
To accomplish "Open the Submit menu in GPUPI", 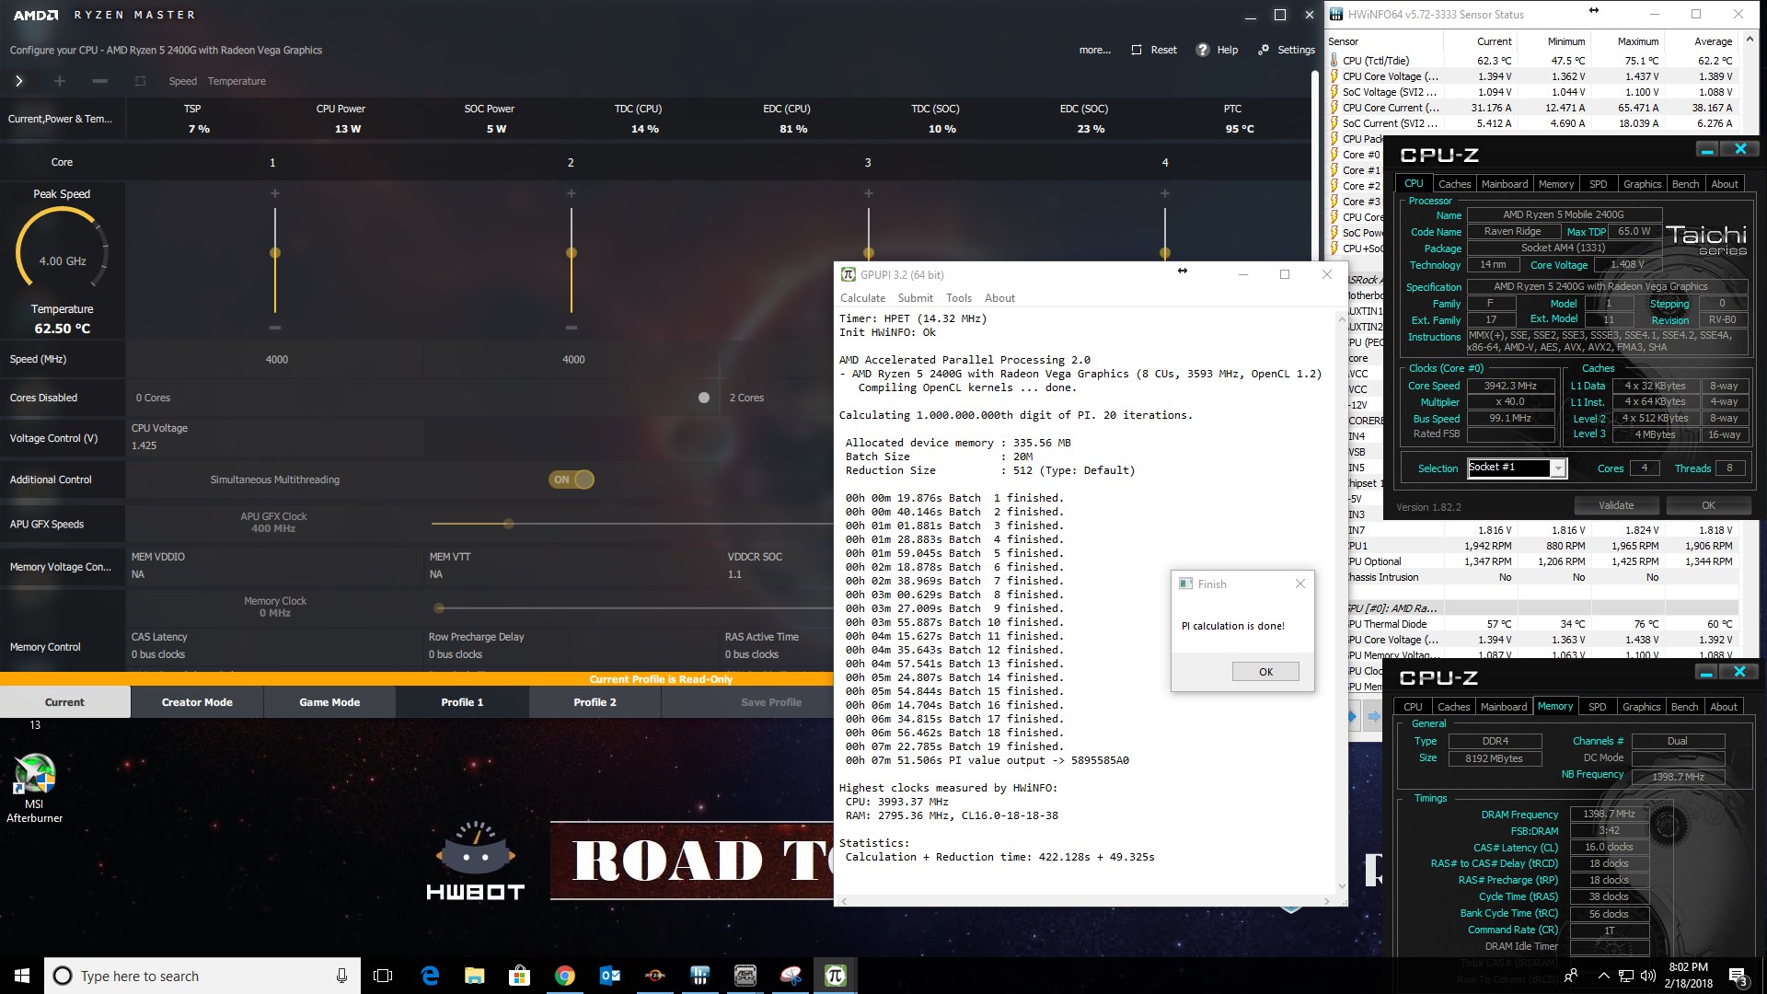I will (915, 298).
